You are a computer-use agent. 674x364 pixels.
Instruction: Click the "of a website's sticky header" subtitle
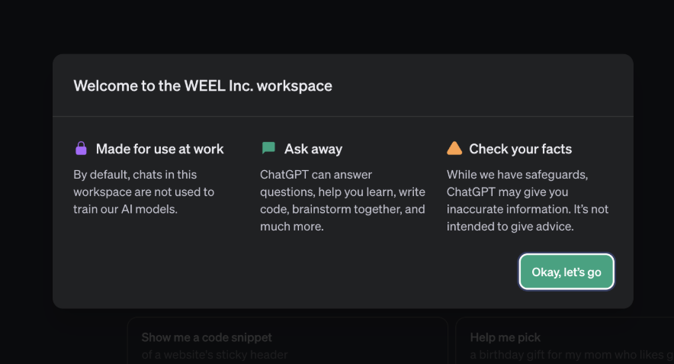[215, 355]
